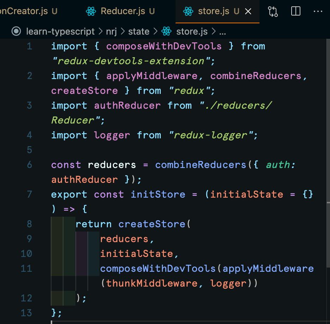Image resolution: width=330 pixels, height=324 pixels.
Task: Click the "redux-devtools-extension" string
Action: (131, 61)
